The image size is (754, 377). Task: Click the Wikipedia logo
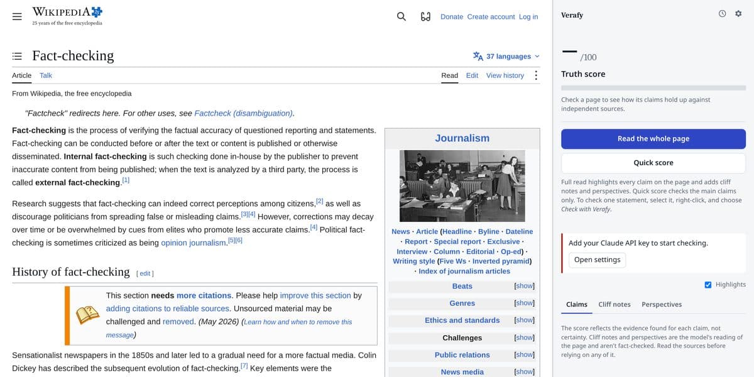tap(67, 16)
